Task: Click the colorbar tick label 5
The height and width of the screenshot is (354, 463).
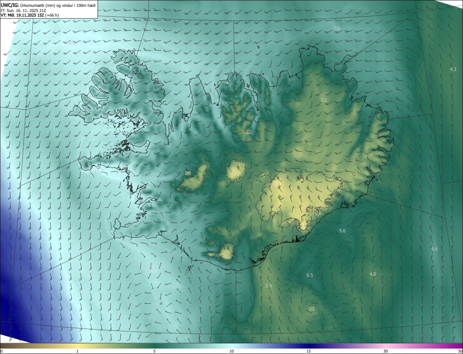Action: 154,351
